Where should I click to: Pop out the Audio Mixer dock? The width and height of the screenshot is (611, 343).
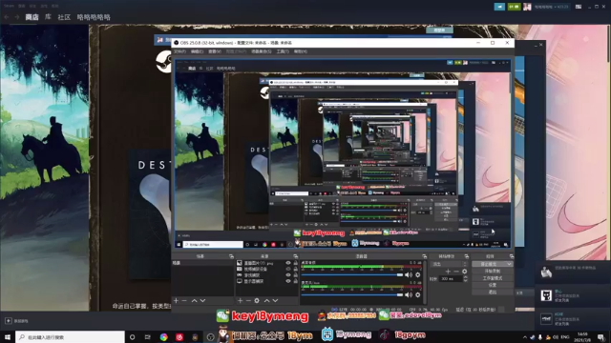(424, 256)
